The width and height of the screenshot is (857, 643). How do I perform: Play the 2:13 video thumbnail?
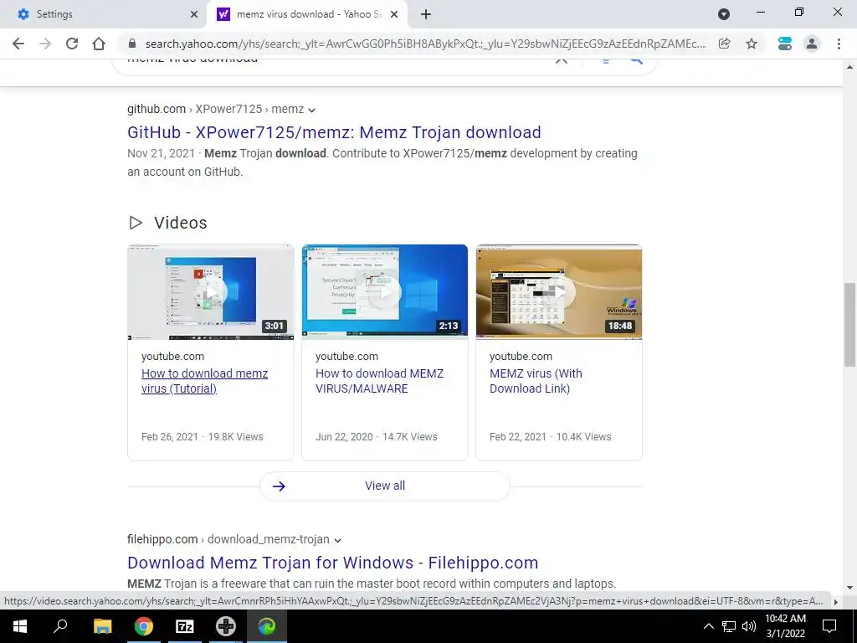coord(385,292)
